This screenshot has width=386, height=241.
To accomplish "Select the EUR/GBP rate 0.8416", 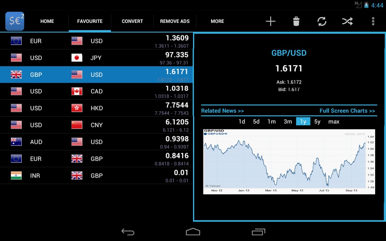I will [177, 156].
